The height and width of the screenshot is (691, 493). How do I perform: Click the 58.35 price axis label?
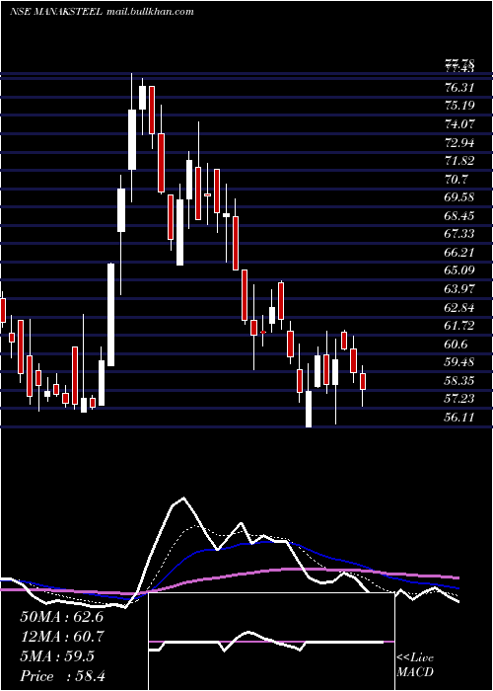[459, 380]
